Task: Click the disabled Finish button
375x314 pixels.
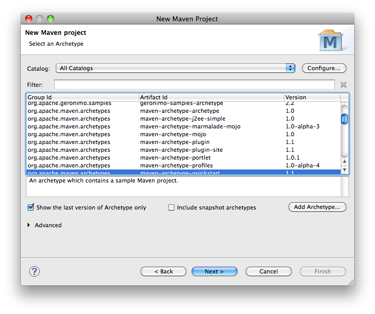Action: click(322, 271)
